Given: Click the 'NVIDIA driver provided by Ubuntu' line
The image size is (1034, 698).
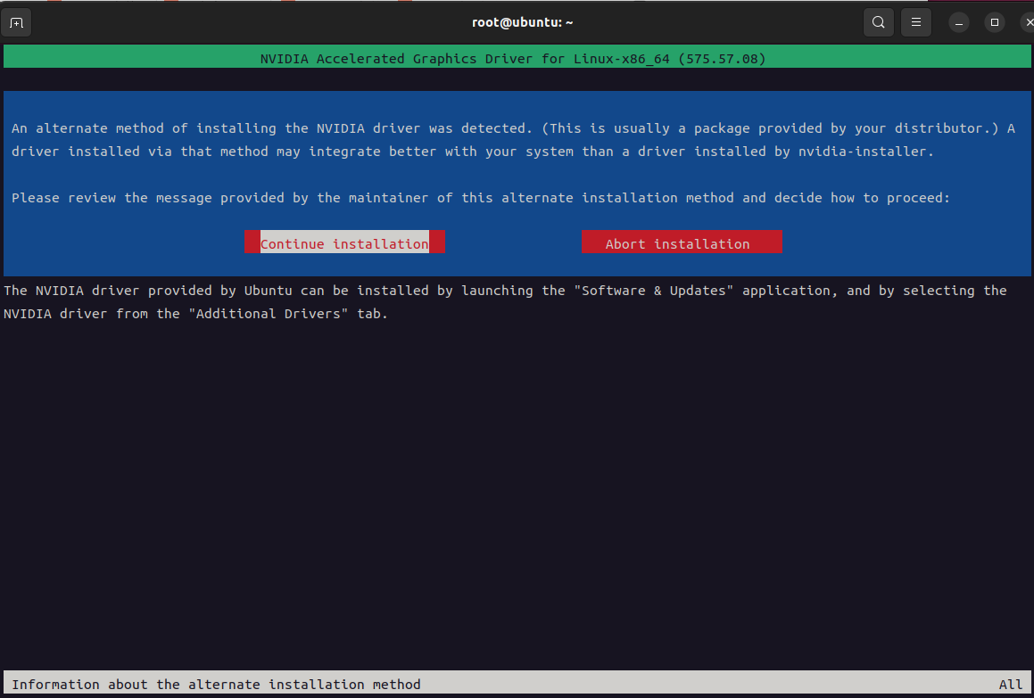Looking at the screenshot, I should (x=505, y=291).
